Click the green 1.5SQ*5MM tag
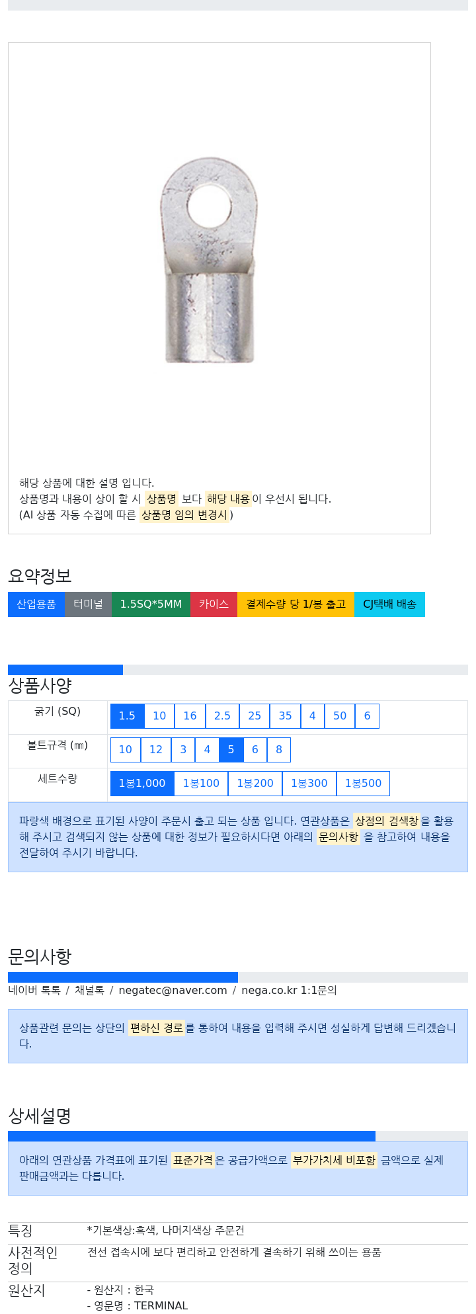 coord(151,604)
